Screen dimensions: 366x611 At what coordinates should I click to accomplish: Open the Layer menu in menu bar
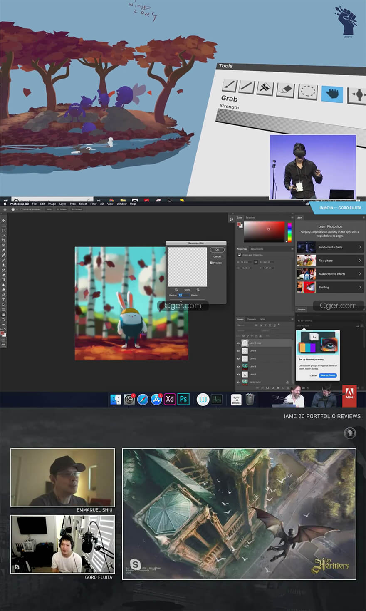point(63,204)
